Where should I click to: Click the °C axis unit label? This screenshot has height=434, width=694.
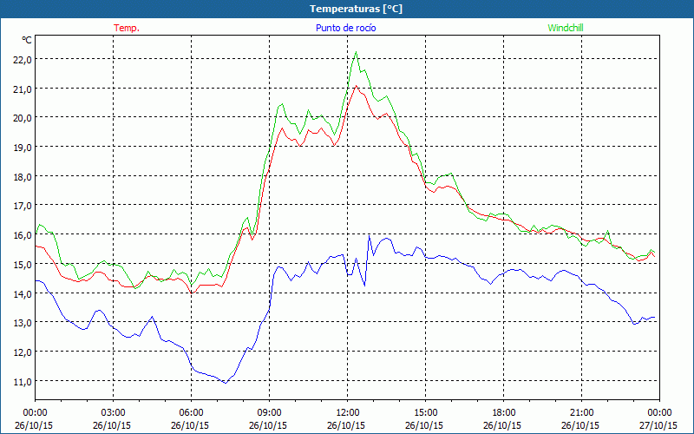click(x=27, y=40)
